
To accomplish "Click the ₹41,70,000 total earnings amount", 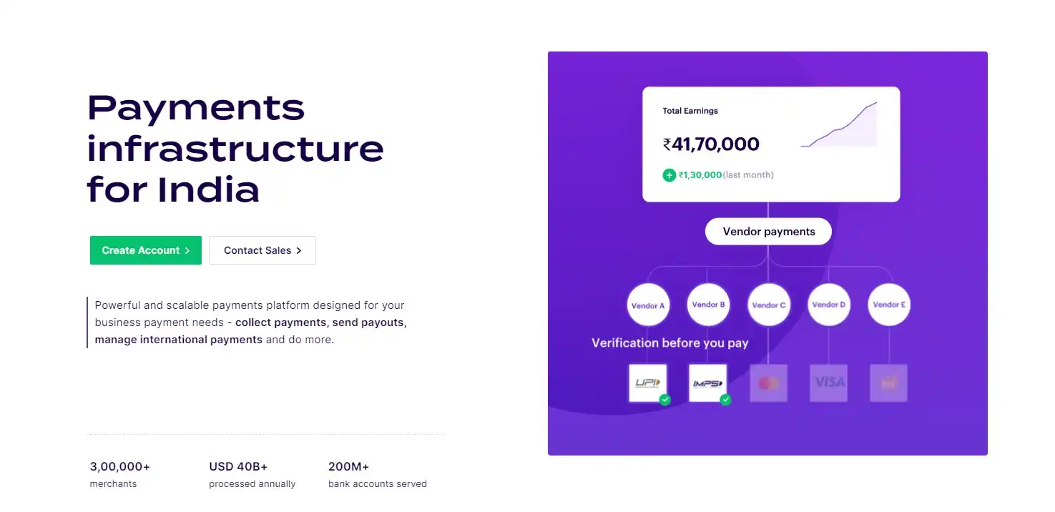I will click(x=711, y=144).
